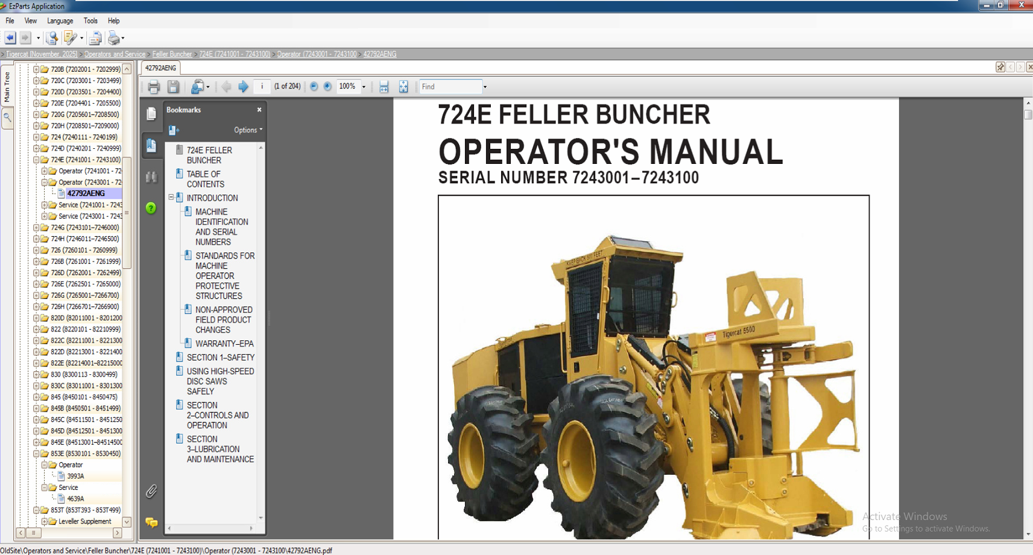This screenshot has width=1033, height=555.
Task: Click the green Help question mark icon
Action: coord(151,209)
